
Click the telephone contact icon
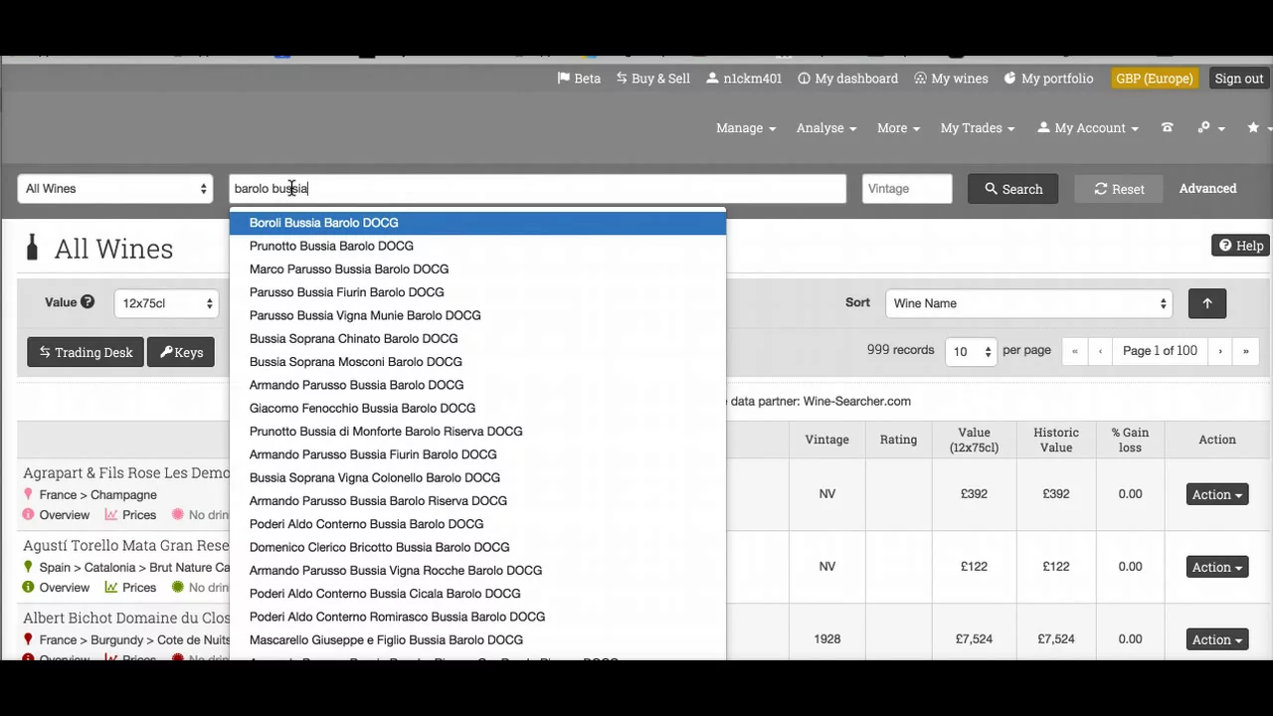coord(1168,128)
